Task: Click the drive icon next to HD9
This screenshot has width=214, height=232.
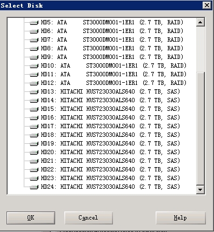Action: pyautogui.click(x=34, y=57)
